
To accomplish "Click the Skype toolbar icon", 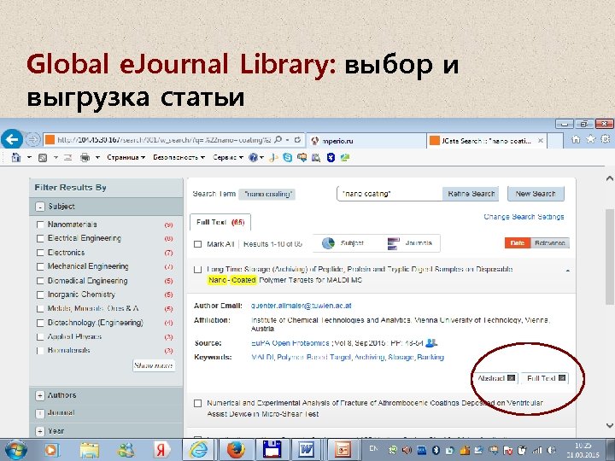I will [288, 158].
